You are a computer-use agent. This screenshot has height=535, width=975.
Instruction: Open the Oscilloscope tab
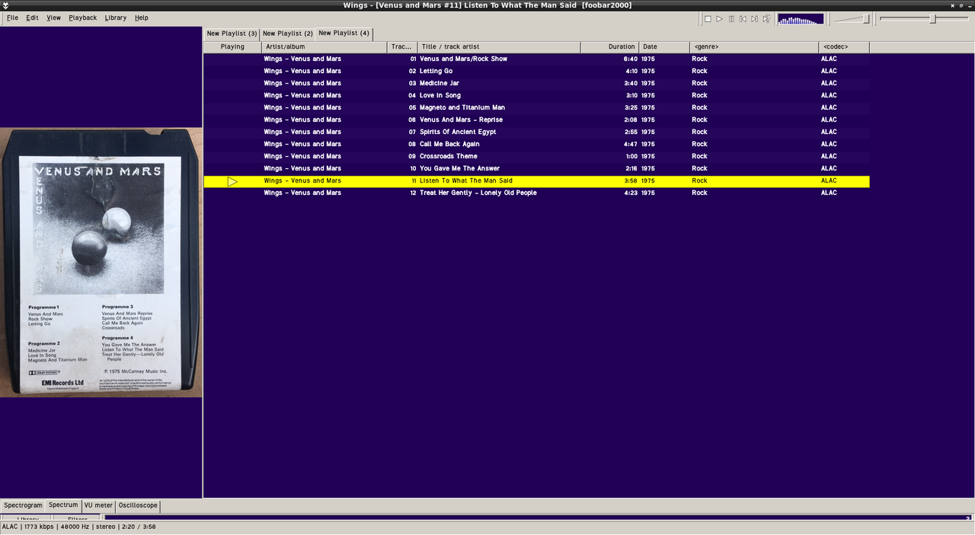(138, 505)
